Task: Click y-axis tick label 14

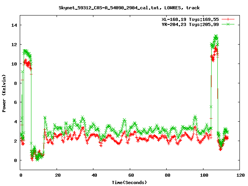Action: click(14, 25)
